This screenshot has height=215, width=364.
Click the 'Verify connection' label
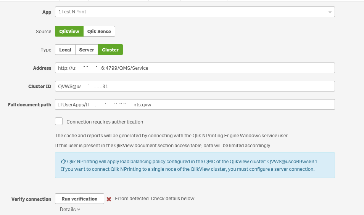pyautogui.click(x=31, y=199)
